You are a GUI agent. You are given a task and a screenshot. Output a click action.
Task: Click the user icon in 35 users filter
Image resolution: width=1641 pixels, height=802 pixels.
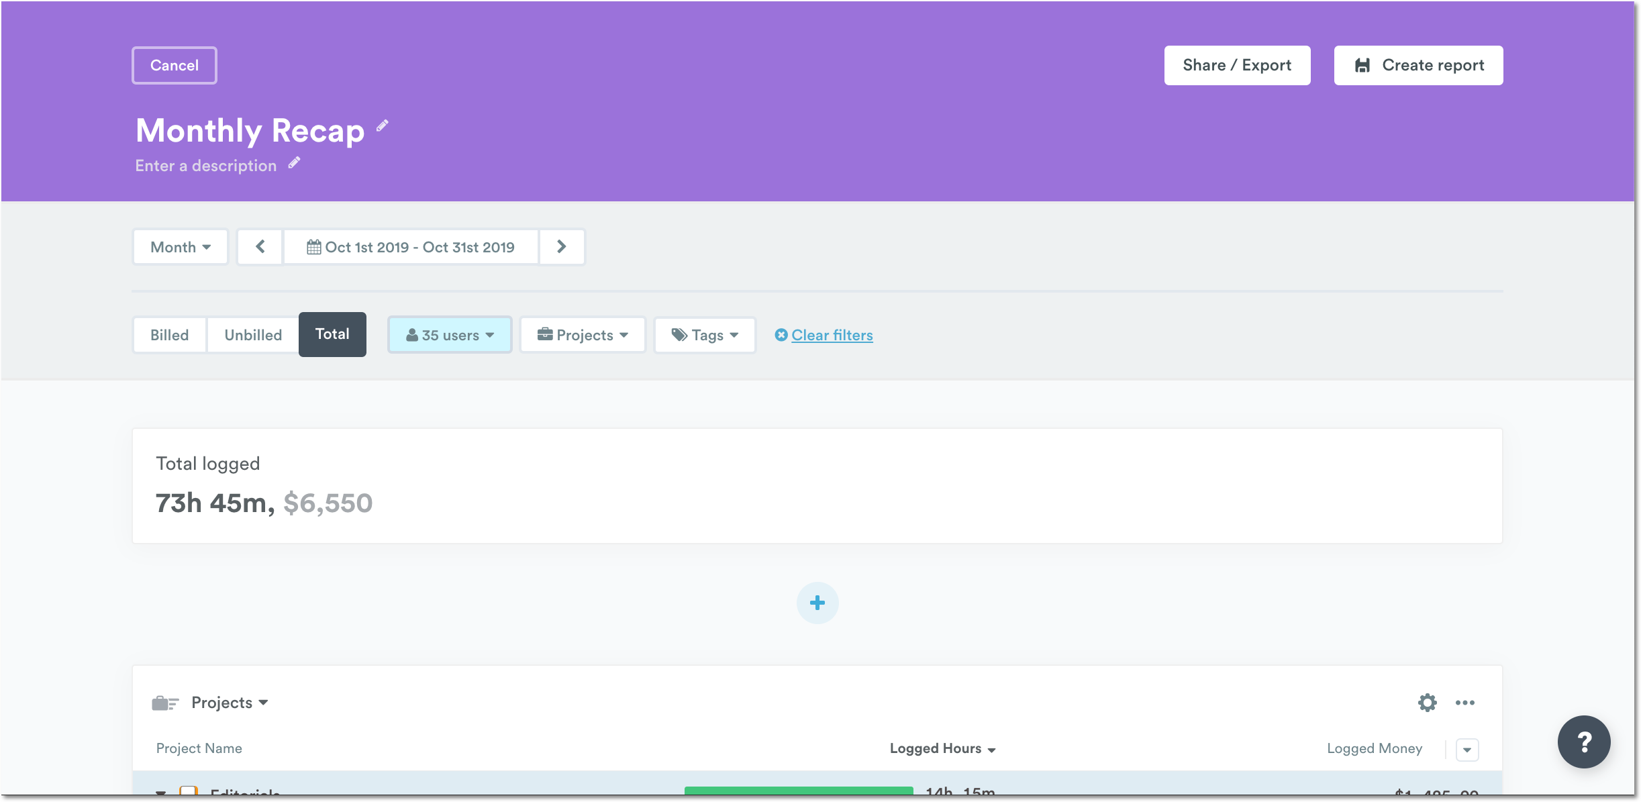(x=412, y=334)
